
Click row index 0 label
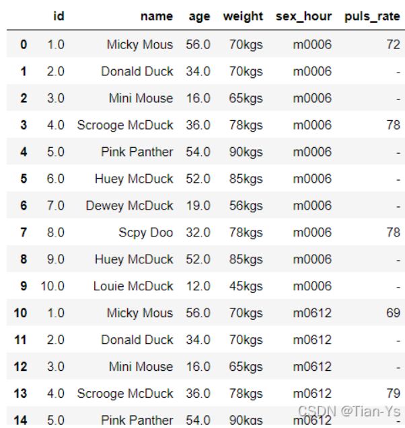point(24,44)
